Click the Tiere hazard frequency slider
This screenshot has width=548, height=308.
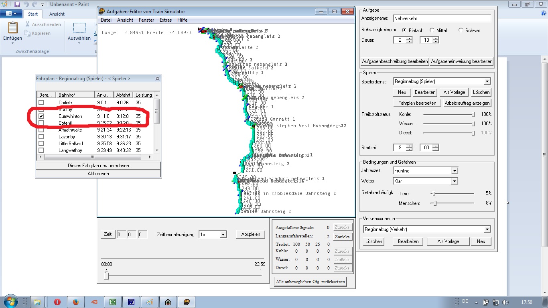[x=433, y=193]
